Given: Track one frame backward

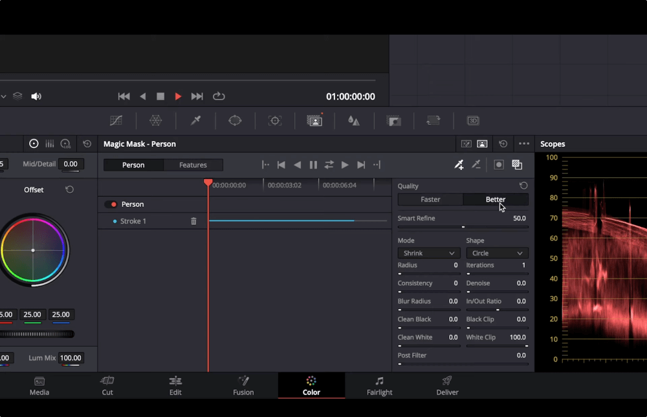Looking at the screenshot, I should [x=281, y=165].
